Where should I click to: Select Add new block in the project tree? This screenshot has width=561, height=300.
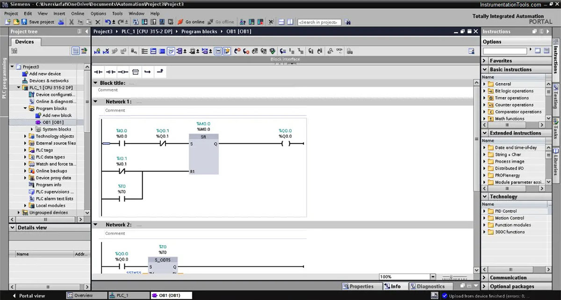(57, 115)
